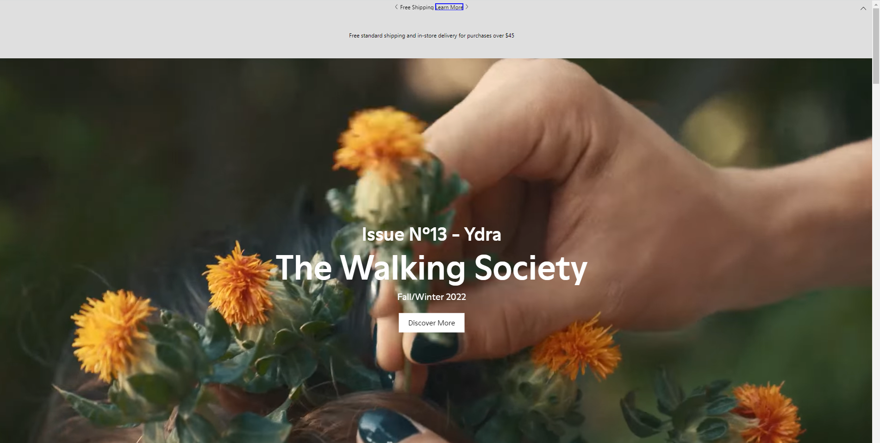
Task: Click the Free Shipping announcement label
Action: click(x=417, y=7)
